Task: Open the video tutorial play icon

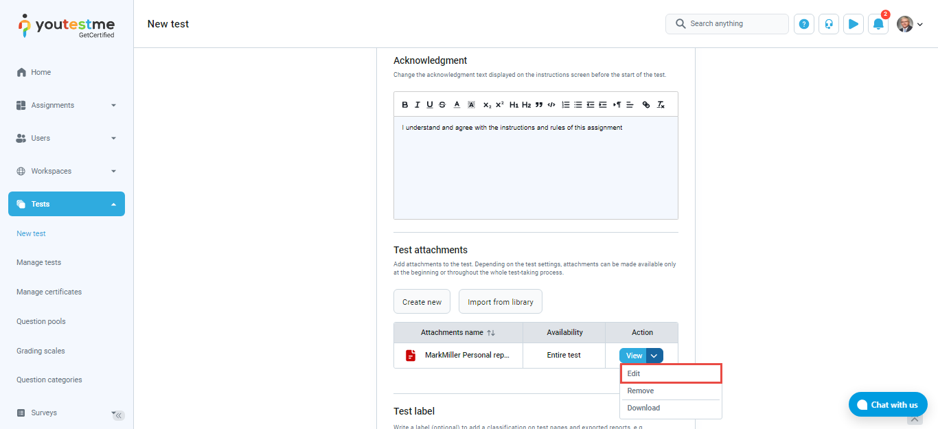Action: [854, 24]
